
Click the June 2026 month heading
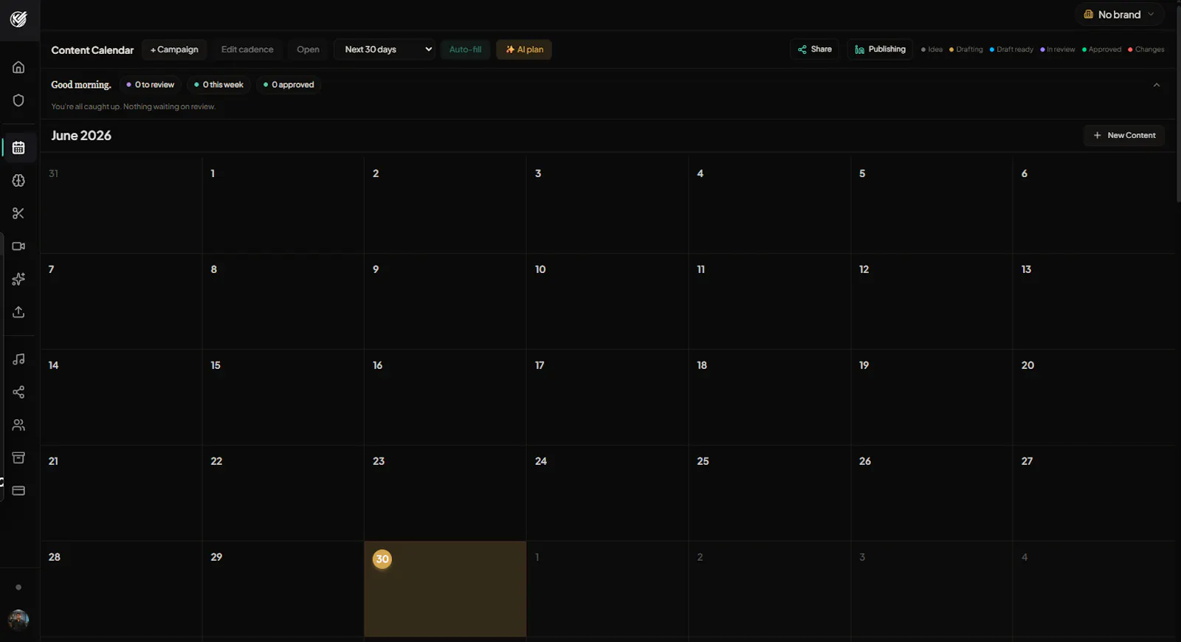coord(81,136)
